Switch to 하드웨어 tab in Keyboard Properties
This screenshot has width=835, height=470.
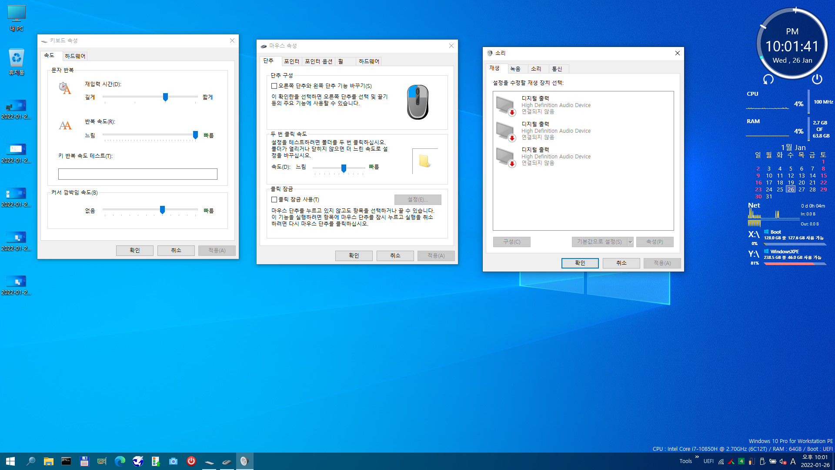[75, 56]
